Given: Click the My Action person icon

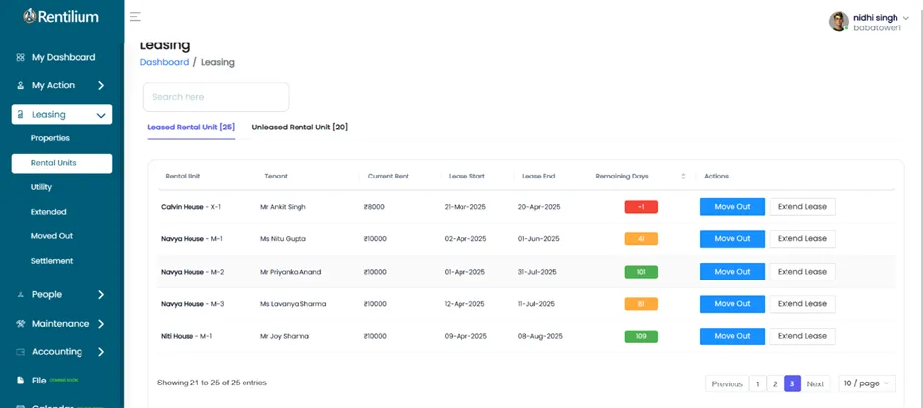Looking at the screenshot, I should [x=21, y=86].
